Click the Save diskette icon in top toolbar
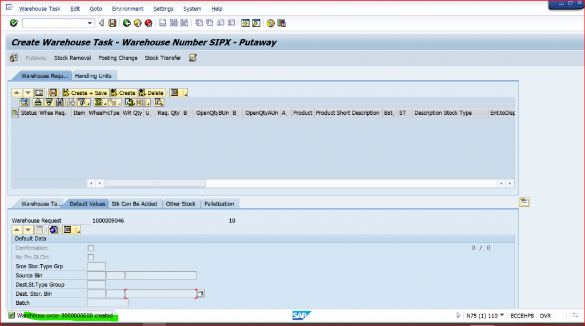 pyautogui.click(x=113, y=23)
